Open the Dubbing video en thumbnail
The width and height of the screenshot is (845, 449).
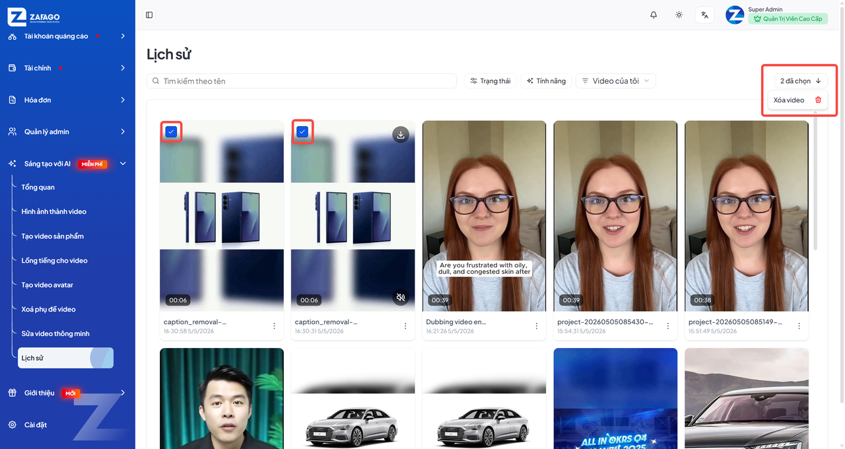(x=484, y=216)
